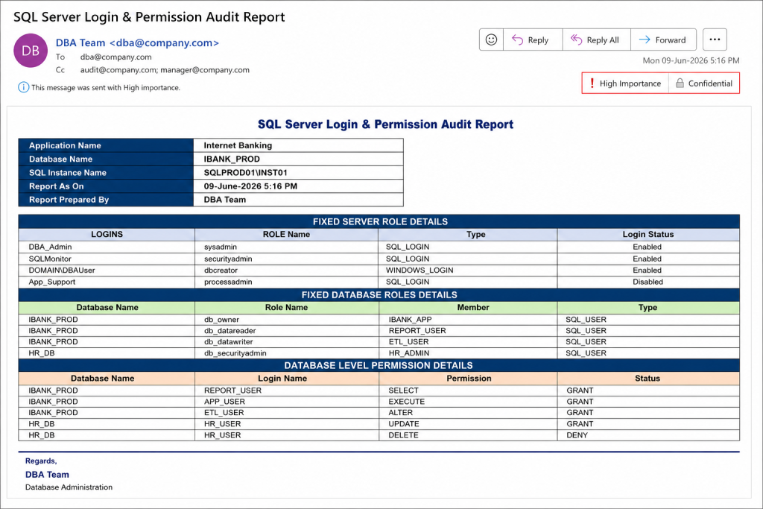The image size is (763, 509).
Task: Click FIXED DATABASE ROLES DETAILS header
Action: (x=379, y=295)
